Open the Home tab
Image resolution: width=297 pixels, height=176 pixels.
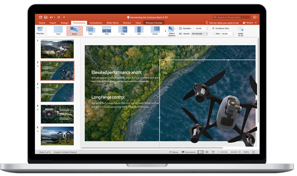(x=42, y=23)
